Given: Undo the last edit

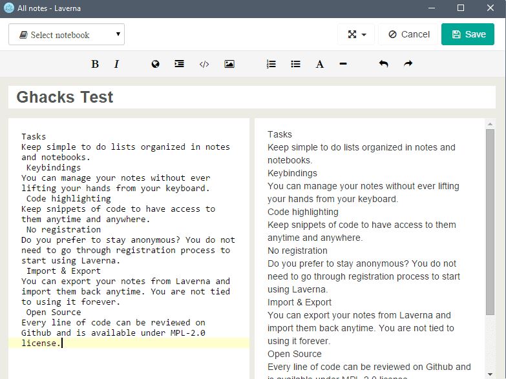Looking at the screenshot, I should (x=383, y=63).
